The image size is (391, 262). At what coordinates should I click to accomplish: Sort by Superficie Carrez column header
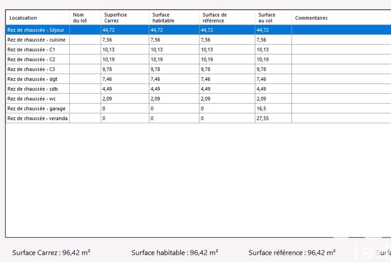click(x=125, y=18)
